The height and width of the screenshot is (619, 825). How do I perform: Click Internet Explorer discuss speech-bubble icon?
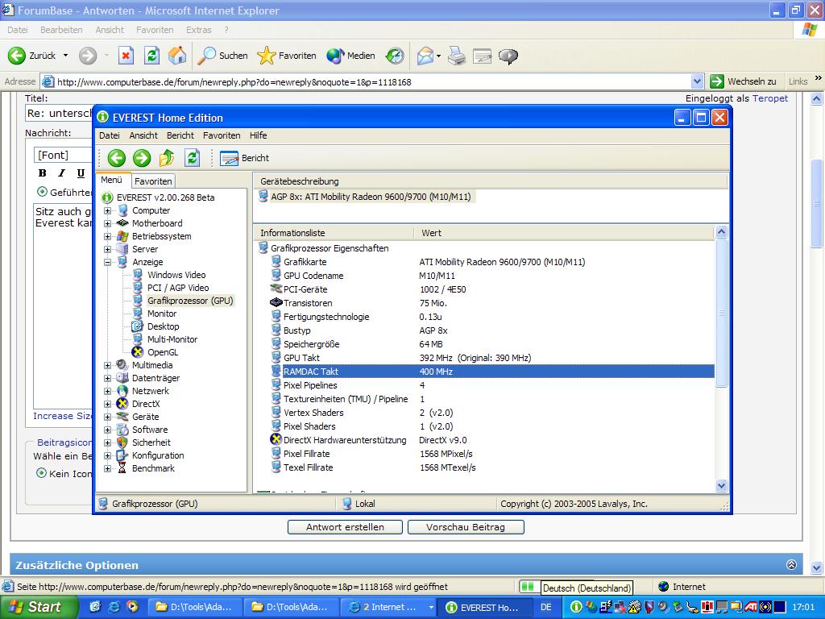click(508, 56)
